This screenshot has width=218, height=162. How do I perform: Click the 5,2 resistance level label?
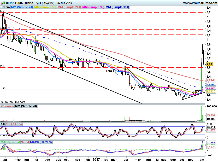[2, 11]
